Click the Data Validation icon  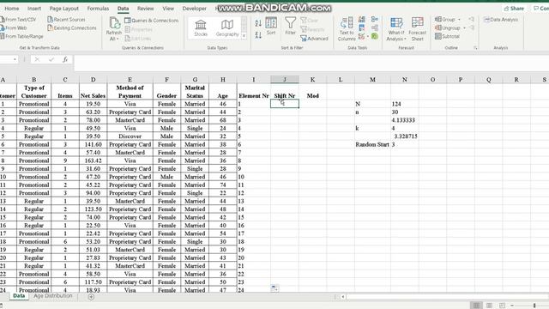click(x=361, y=36)
